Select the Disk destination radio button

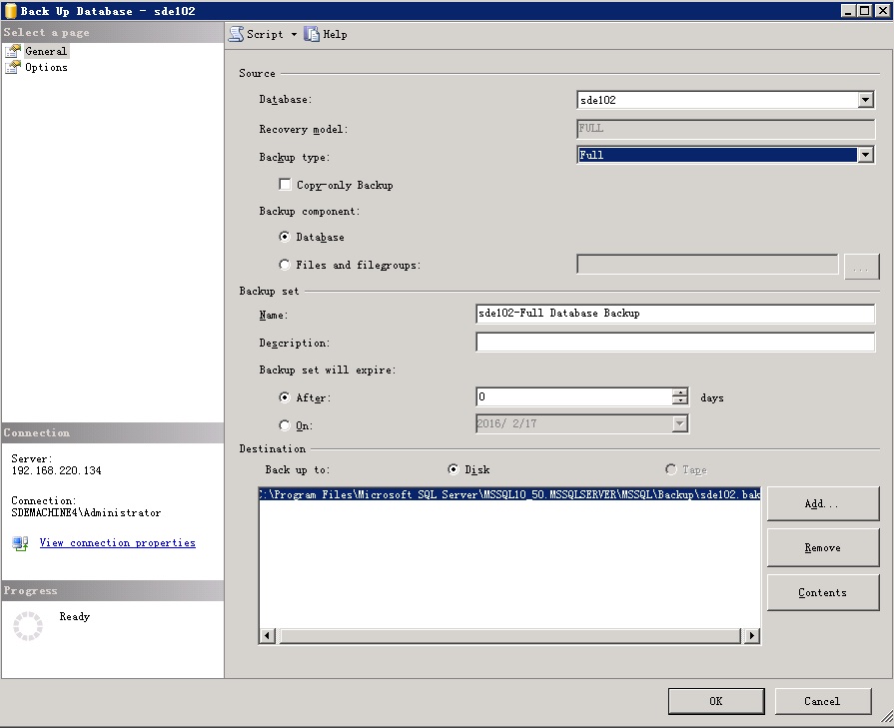point(453,468)
